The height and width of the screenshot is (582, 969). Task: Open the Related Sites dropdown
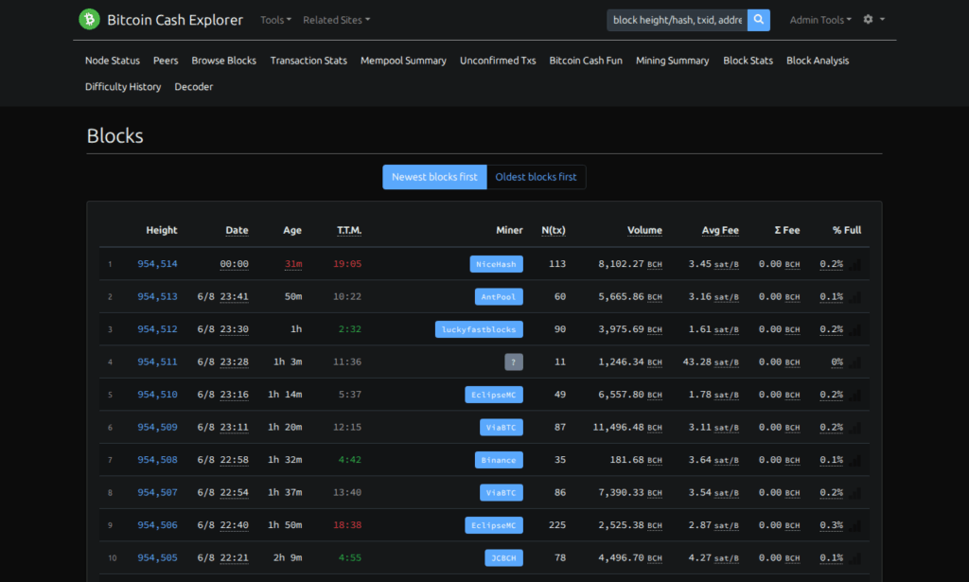[336, 20]
